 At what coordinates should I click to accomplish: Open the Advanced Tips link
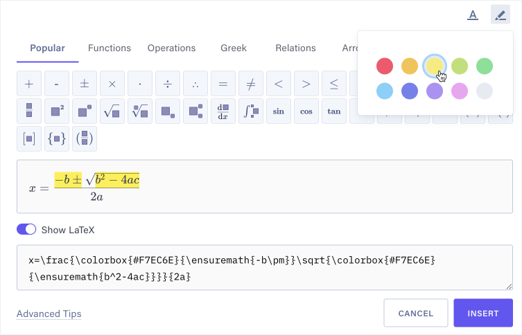tap(49, 314)
